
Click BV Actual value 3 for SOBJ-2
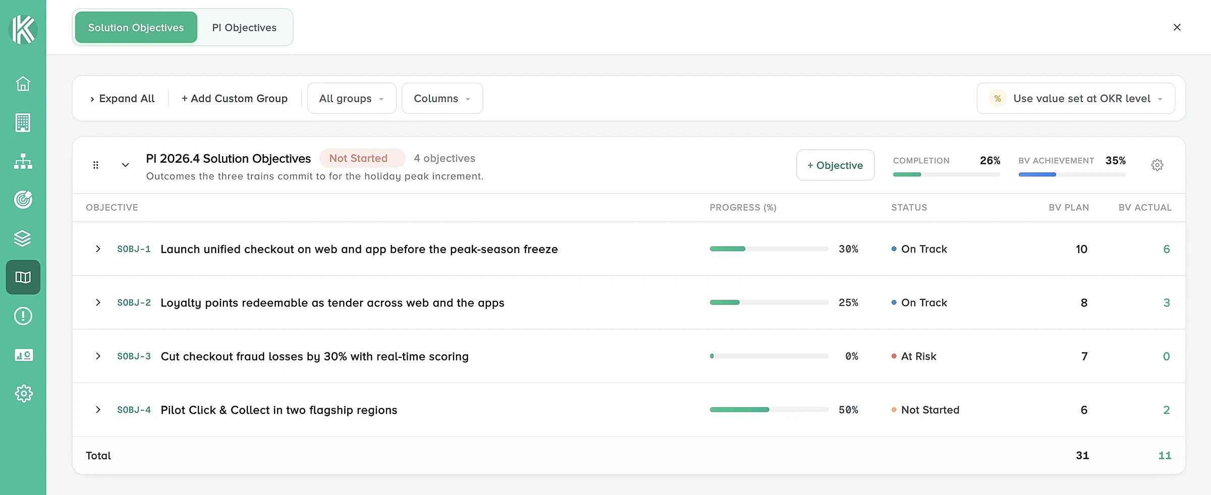(x=1167, y=302)
